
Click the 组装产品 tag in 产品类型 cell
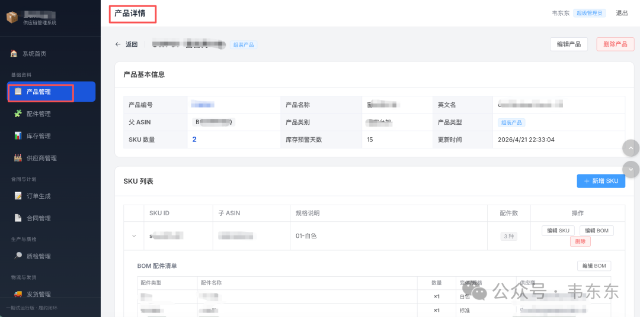[x=511, y=122]
